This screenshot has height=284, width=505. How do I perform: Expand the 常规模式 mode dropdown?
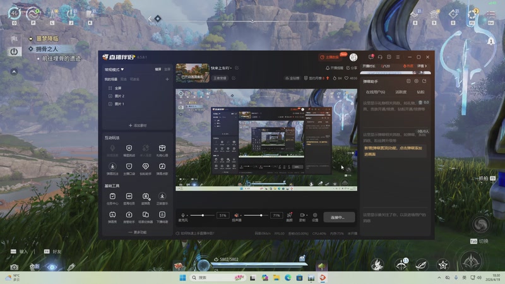click(114, 69)
